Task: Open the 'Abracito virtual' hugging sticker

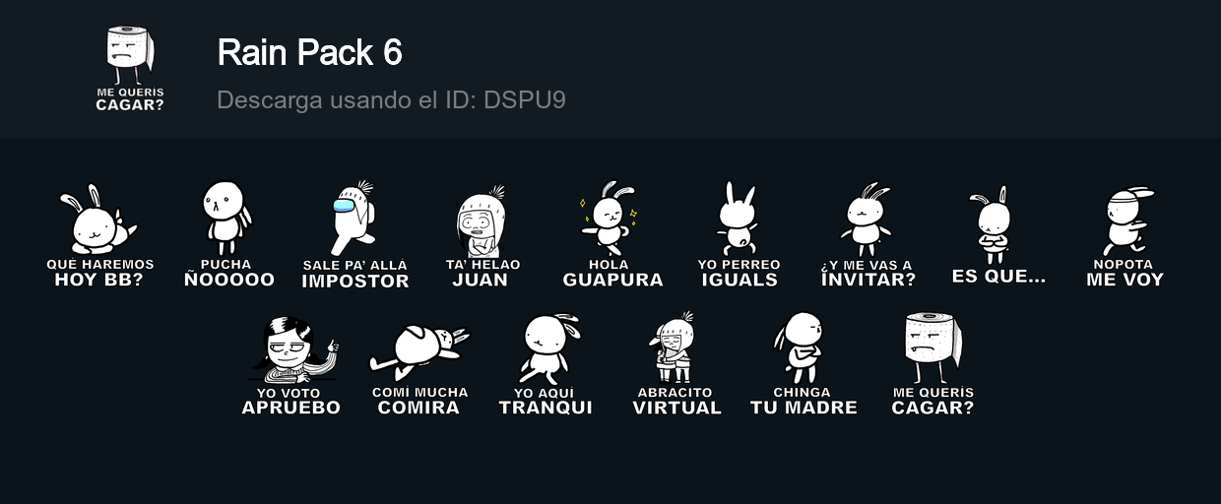Action: pyautogui.click(x=676, y=363)
